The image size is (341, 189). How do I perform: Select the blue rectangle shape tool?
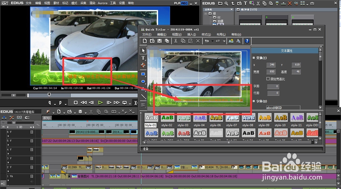coord(143,74)
